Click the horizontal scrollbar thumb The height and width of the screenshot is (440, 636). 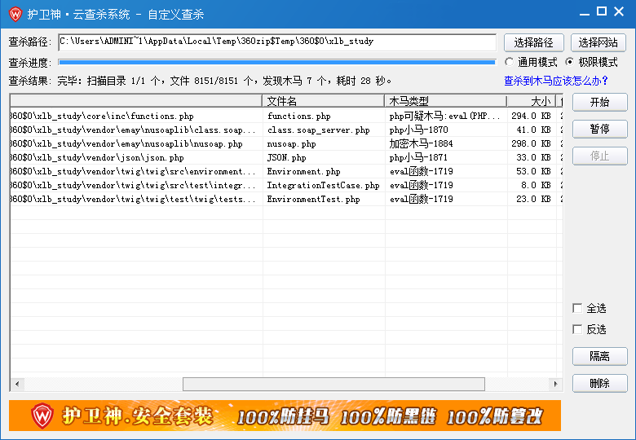click(333, 384)
